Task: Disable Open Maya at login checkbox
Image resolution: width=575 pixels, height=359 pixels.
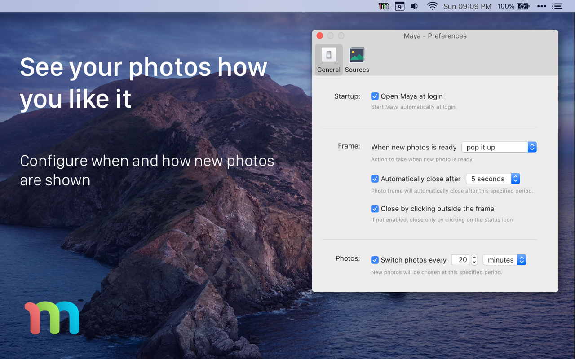Action: tap(375, 96)
